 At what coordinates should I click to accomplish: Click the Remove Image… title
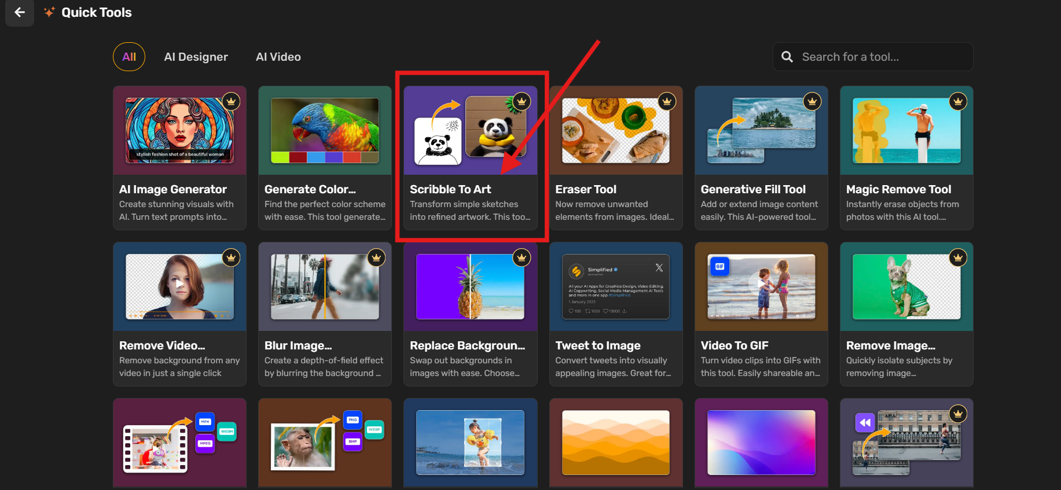pos(891,345)
